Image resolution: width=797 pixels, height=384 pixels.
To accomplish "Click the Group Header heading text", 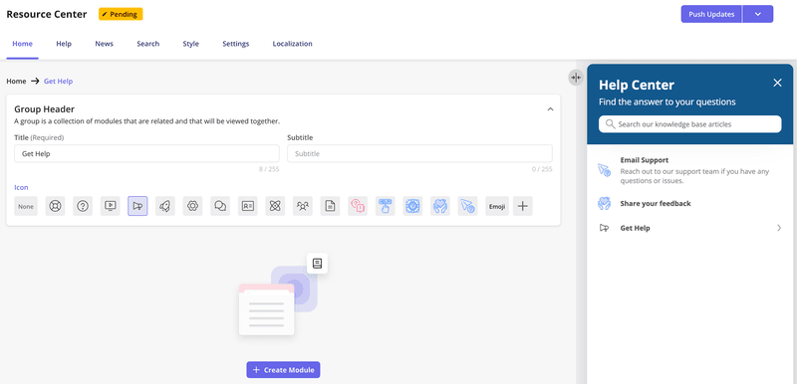I will pos(44,109).
